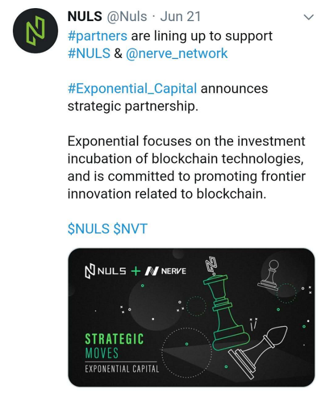The image size is (330, 393).
Task: Open the Strategic Moves image card
Action: point(192,318)
